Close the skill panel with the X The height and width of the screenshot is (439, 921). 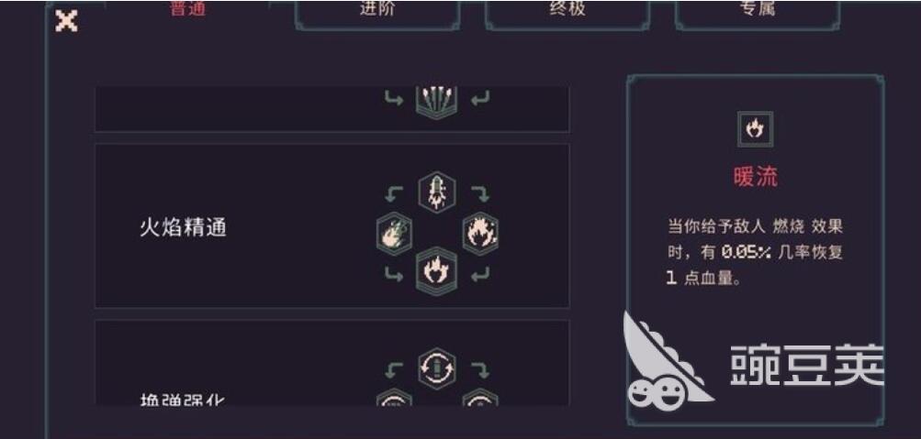66,21
